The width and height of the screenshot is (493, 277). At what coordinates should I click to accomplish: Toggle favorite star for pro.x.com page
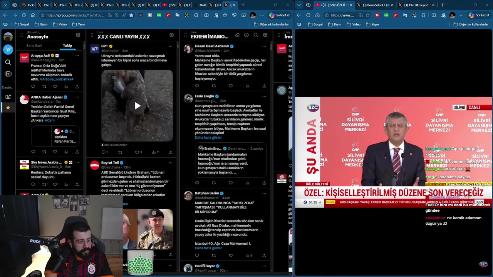(131, 15)
